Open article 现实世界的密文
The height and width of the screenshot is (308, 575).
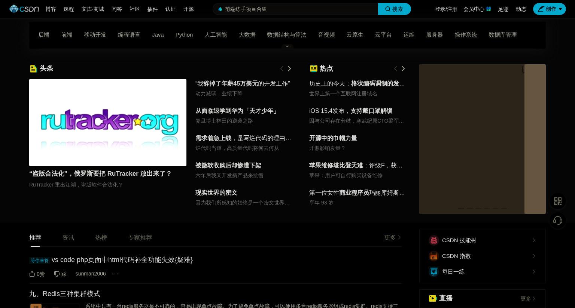coord(216,192)
